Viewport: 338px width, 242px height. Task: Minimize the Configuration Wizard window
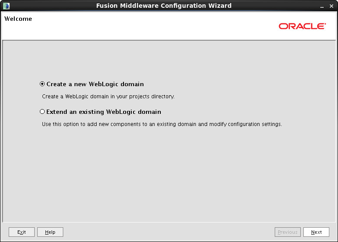322,6
